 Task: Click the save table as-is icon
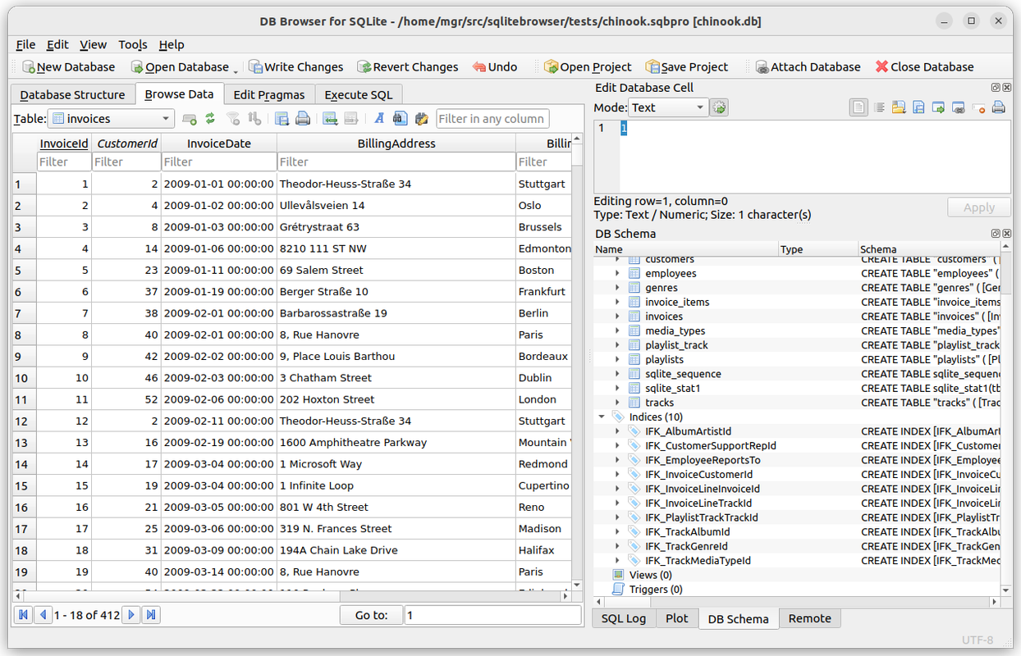pyautogui.click(x=282, y=119)
